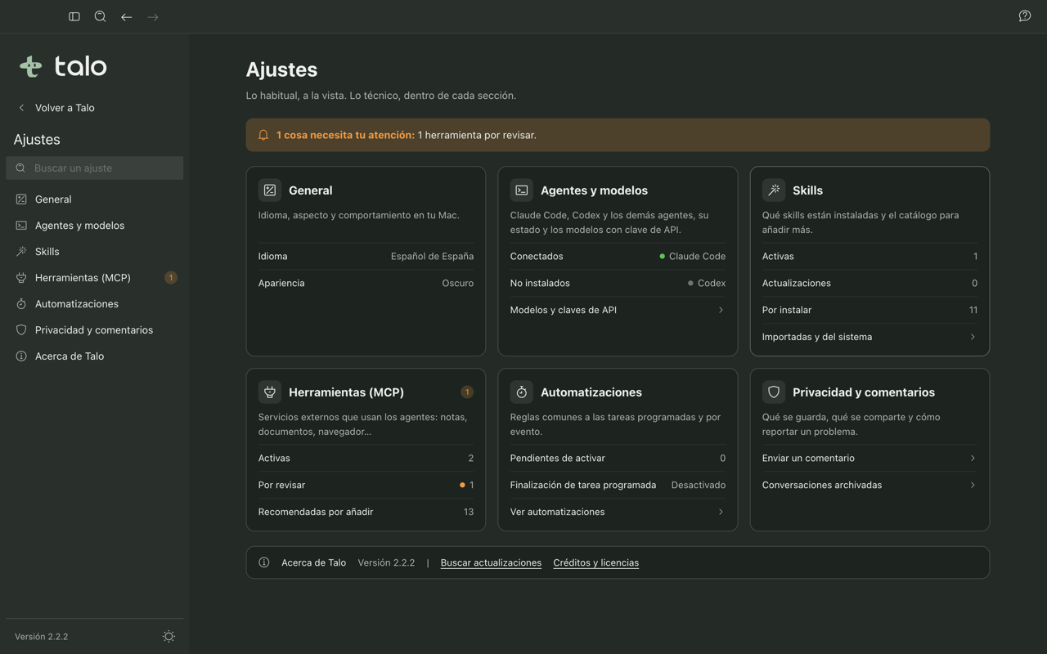Go back with the left arrow
The width and height of the screenshot is (1047, 654).
pyautogui.click(x=127, y=16)
